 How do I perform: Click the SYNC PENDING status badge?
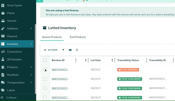tap(128, 70)
